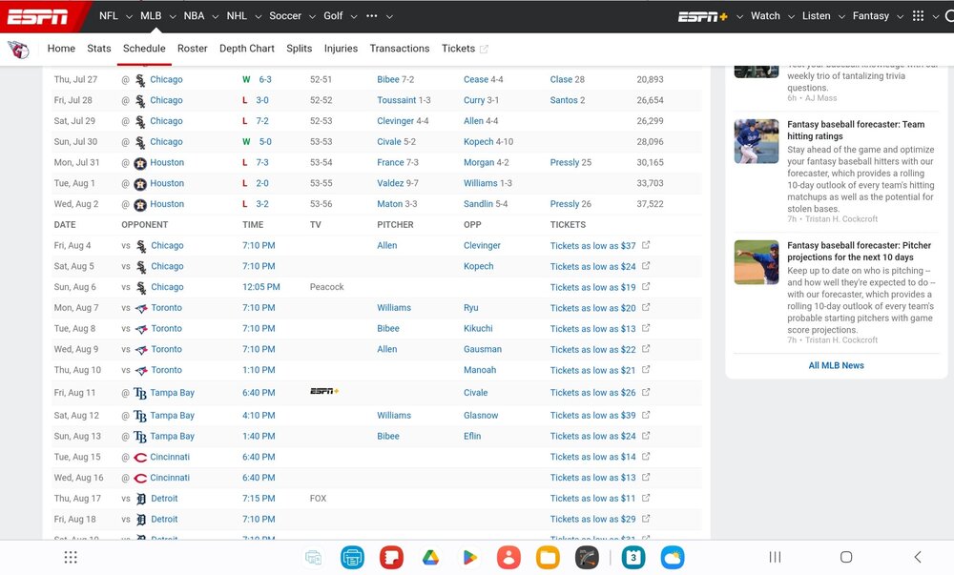This screenshot has height=575, width=954.
Task: Tap the Android back navigation button
Action: [918, 557]
